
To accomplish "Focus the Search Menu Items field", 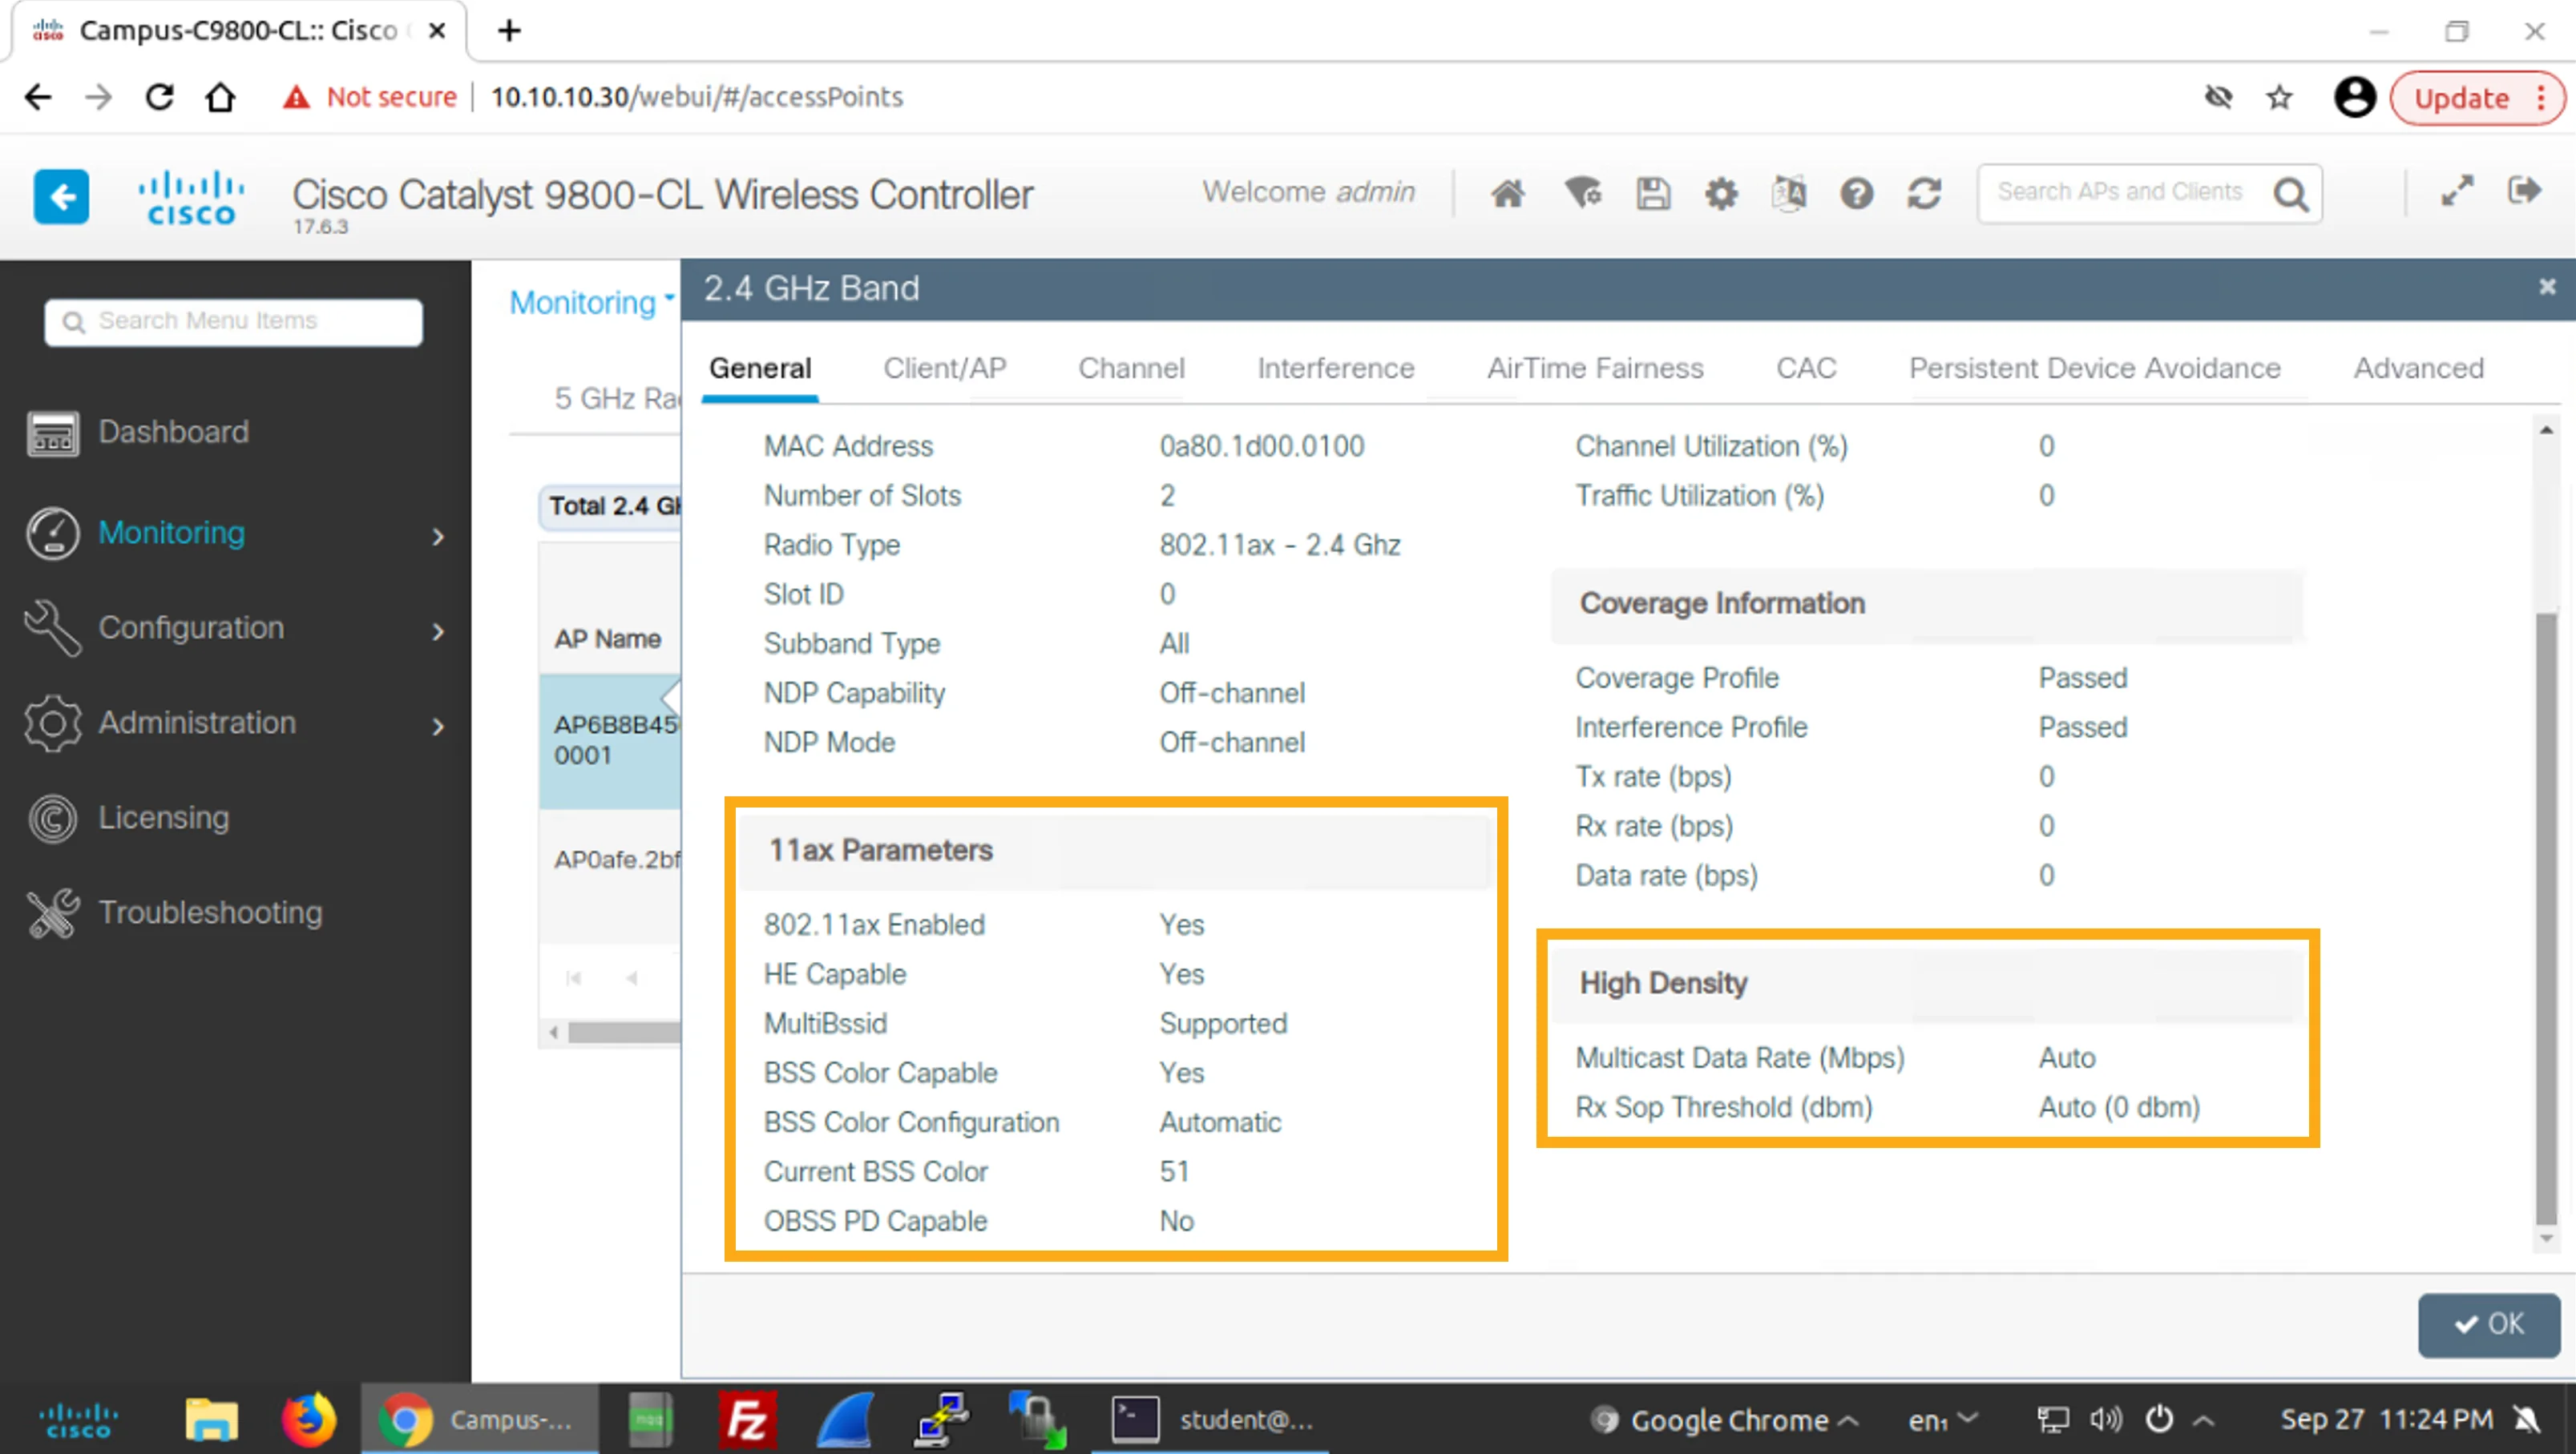I will 233,320.
